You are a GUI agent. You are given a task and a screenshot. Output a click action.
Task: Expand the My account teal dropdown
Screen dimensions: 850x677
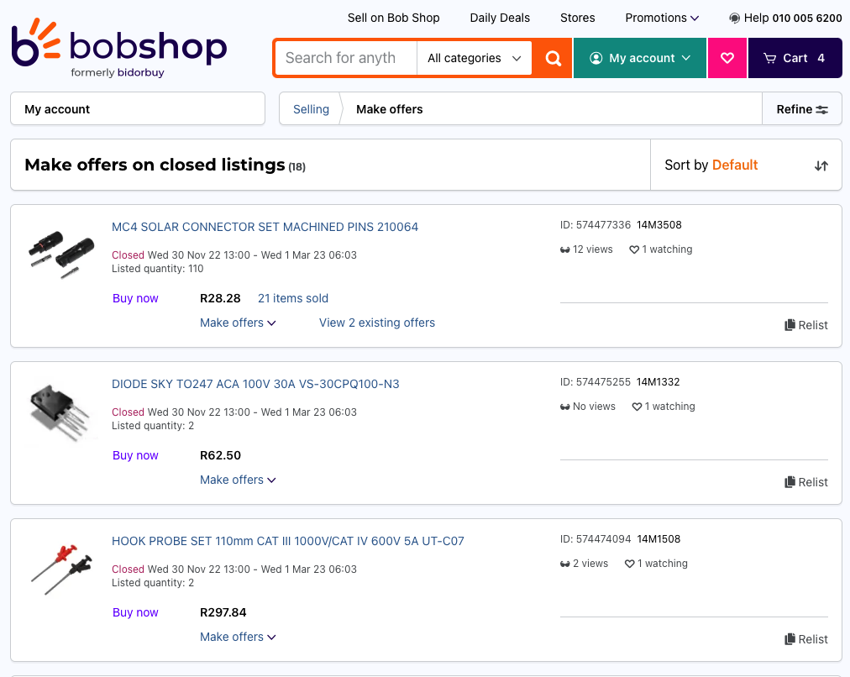click(x=640, y=58)
